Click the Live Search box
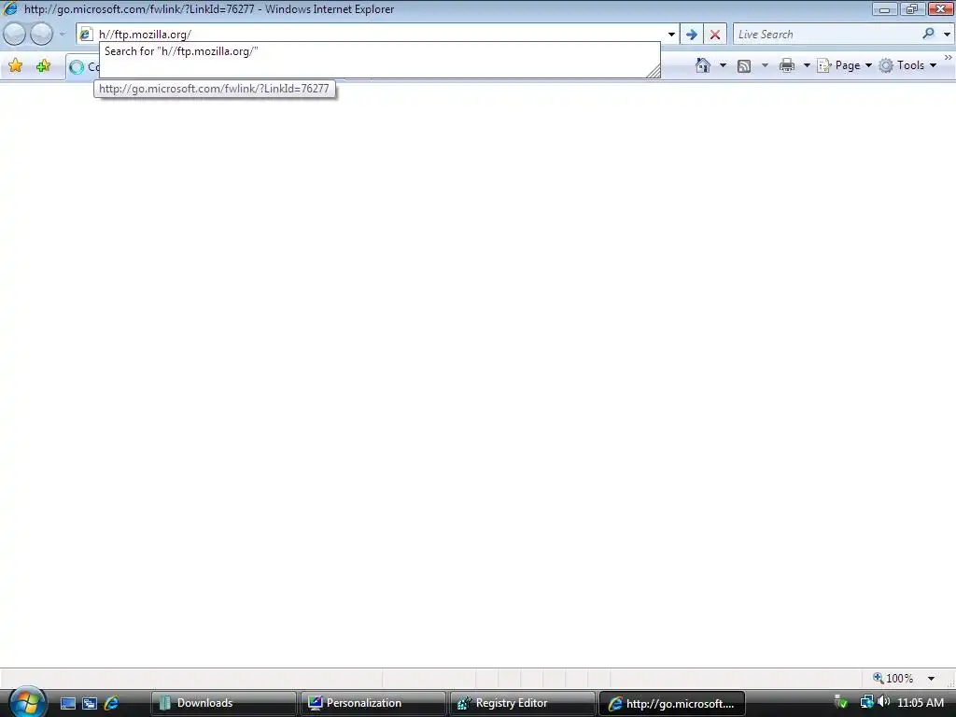This screenshot has width=956, height=717. [826, 35]
